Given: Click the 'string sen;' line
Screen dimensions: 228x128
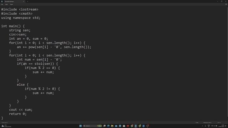Looking at the screenshot, I should point(20,30).
